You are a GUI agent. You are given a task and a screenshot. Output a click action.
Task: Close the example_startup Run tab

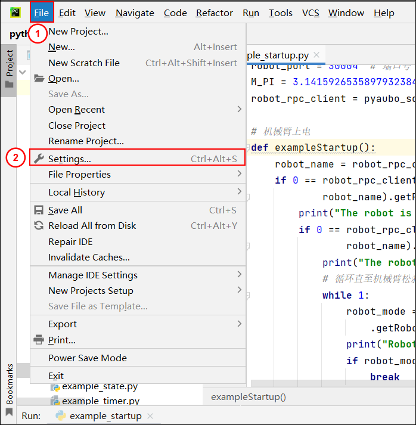coord(150,416)
